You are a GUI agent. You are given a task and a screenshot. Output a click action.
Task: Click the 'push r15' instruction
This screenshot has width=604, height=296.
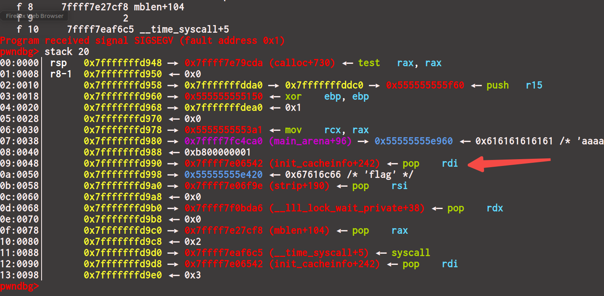[514, 85]
